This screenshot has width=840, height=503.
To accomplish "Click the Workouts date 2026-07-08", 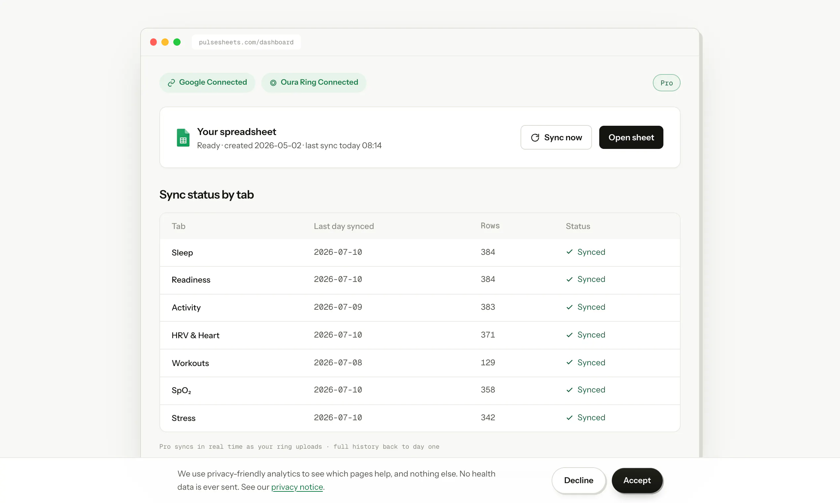I will click(x=338, y=362).
